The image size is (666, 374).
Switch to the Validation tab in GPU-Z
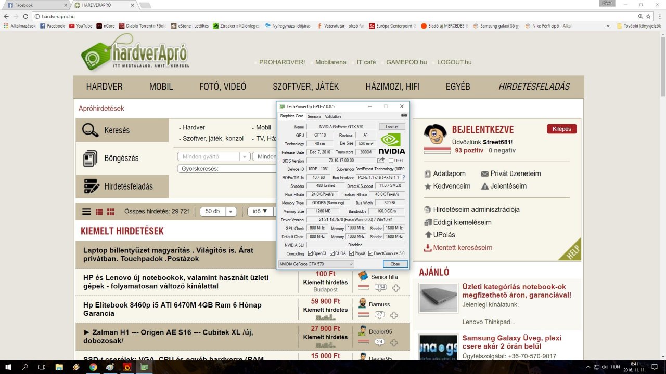coord(332,116)
